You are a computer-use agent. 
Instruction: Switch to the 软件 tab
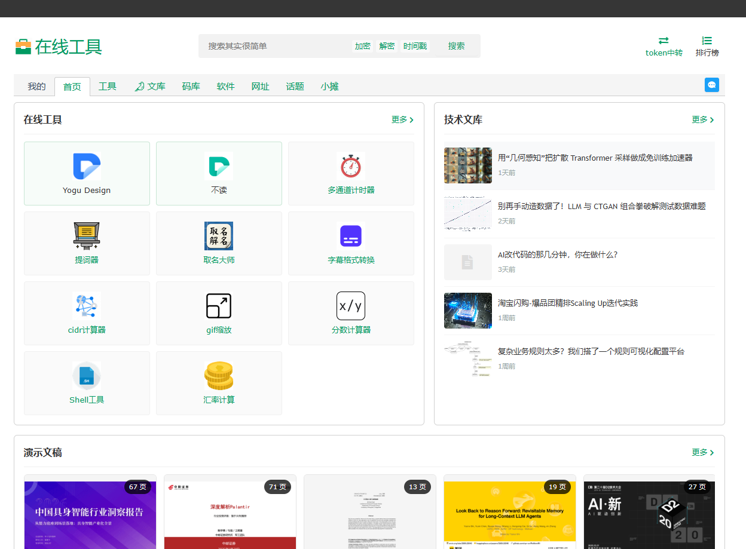226,87
